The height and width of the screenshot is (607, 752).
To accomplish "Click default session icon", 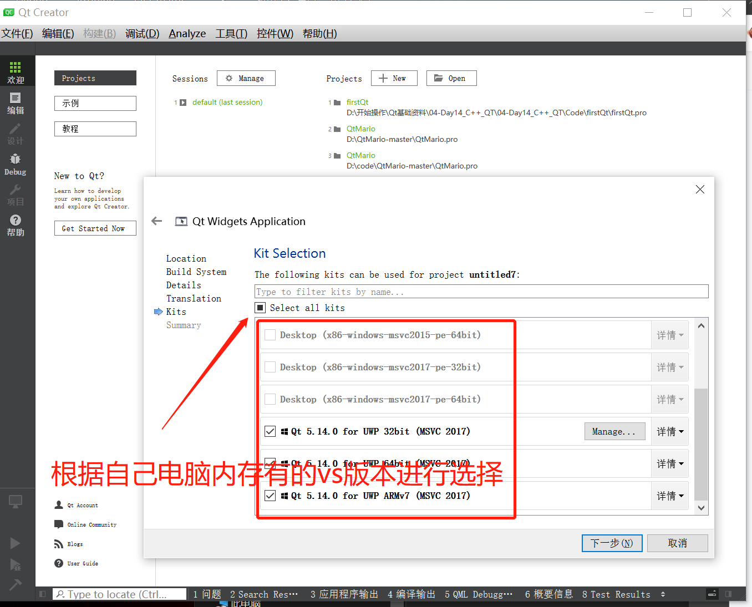I will pyautogui.click(x=183, y=103).
